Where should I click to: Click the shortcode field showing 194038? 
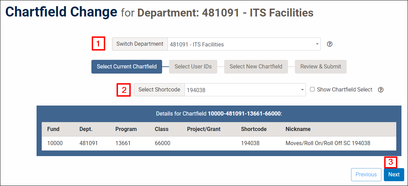point(241,90)
